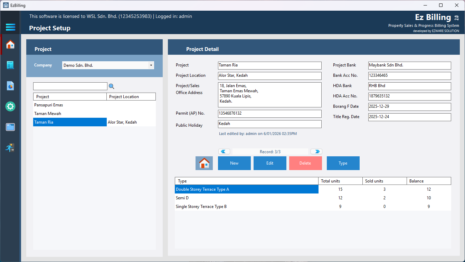Maximize the EzBilling window
Screen dimensions: 465x262
click(x=441, y=5)
